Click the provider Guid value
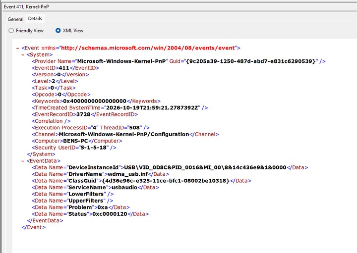 (x=251, y=61)
